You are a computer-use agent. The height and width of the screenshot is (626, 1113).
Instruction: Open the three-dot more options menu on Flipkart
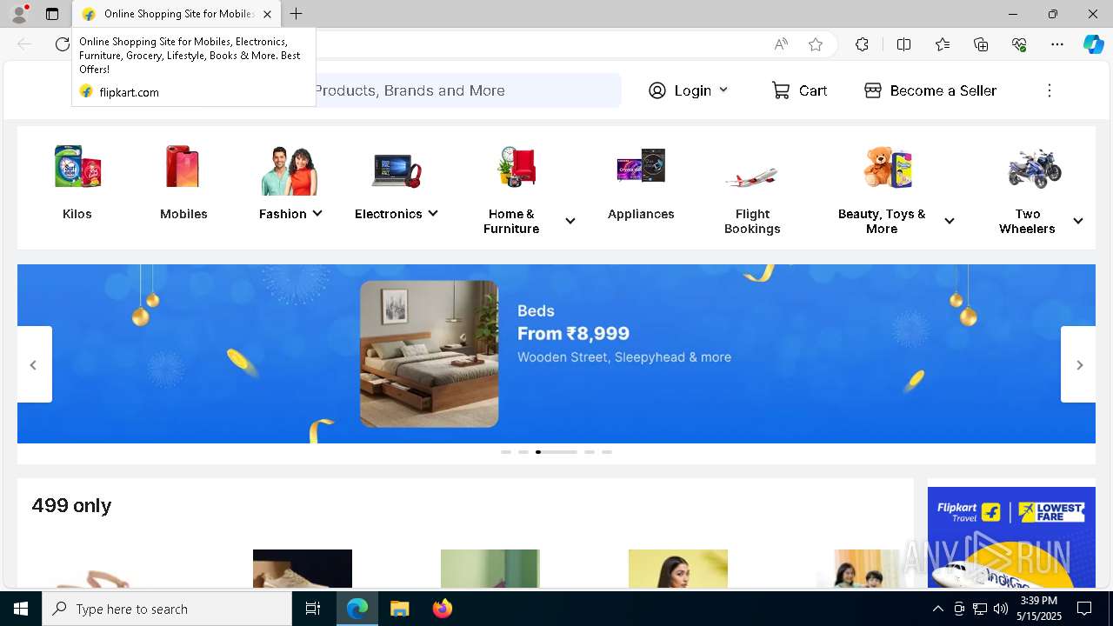point(1050,90)
